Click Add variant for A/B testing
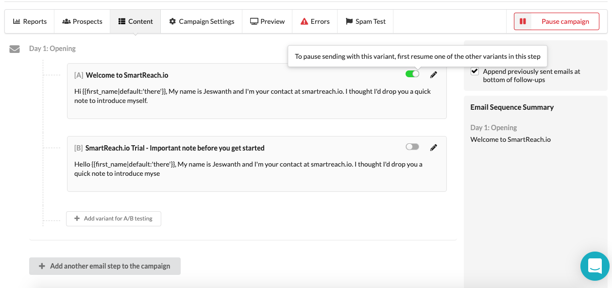The width and height of the screenshot is (612, 288). [114, 219]
